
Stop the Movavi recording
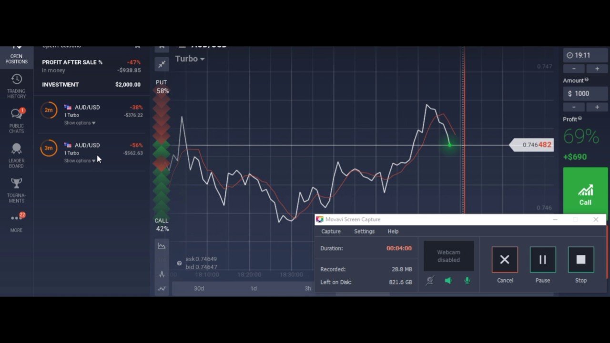(x=581, y=260)
